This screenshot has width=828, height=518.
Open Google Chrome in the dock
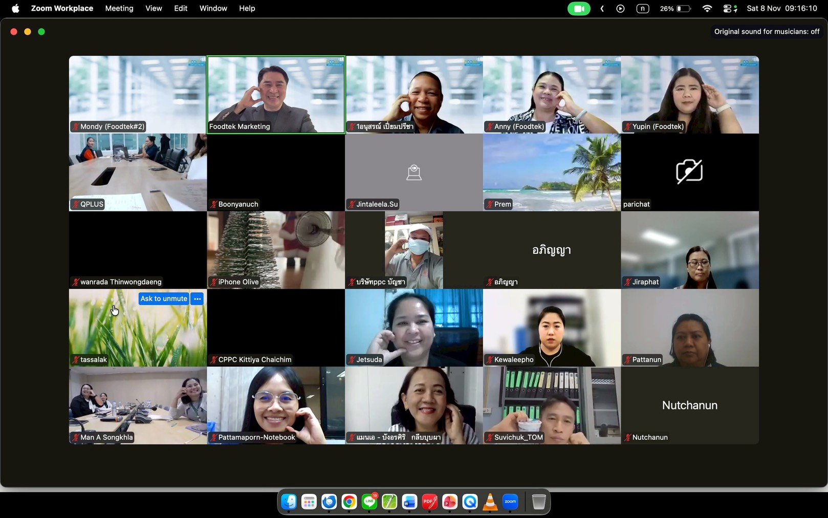coord(349,502)
